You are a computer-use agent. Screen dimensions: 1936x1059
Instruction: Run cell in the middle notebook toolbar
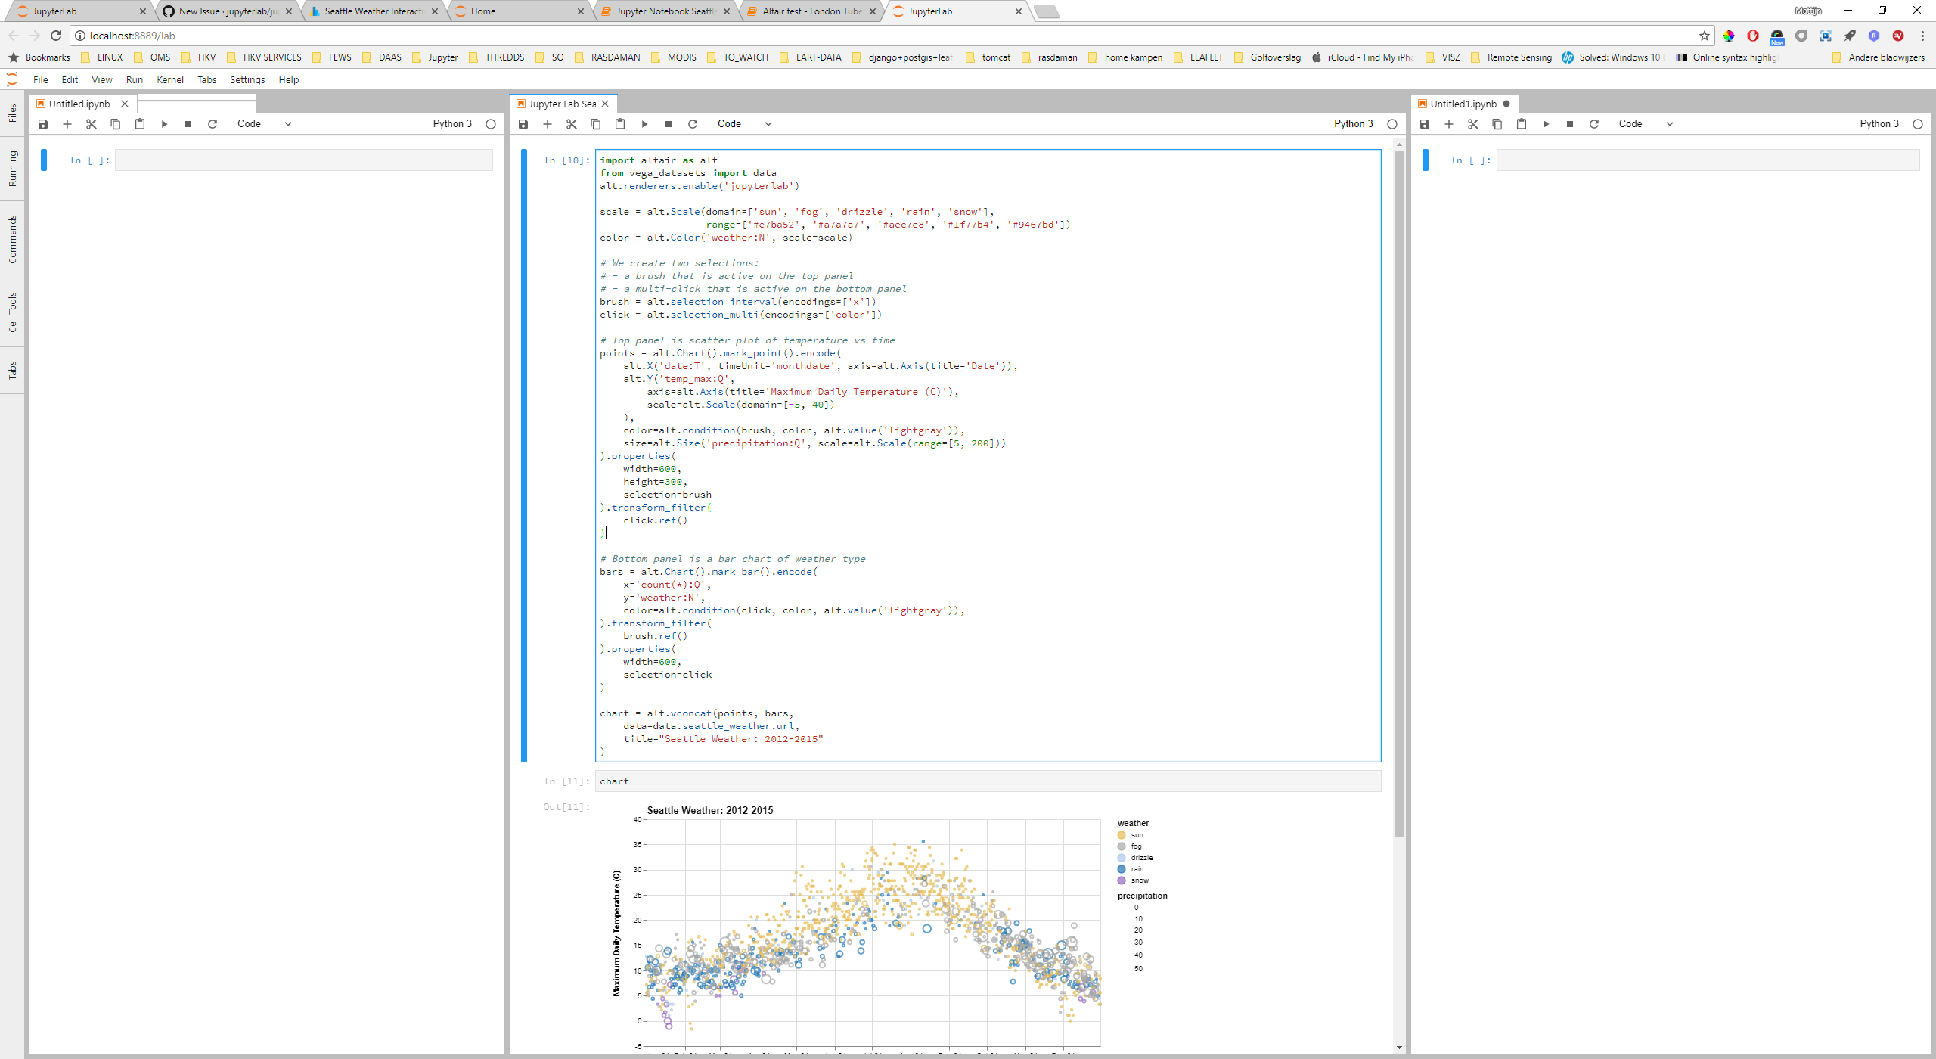644,124
